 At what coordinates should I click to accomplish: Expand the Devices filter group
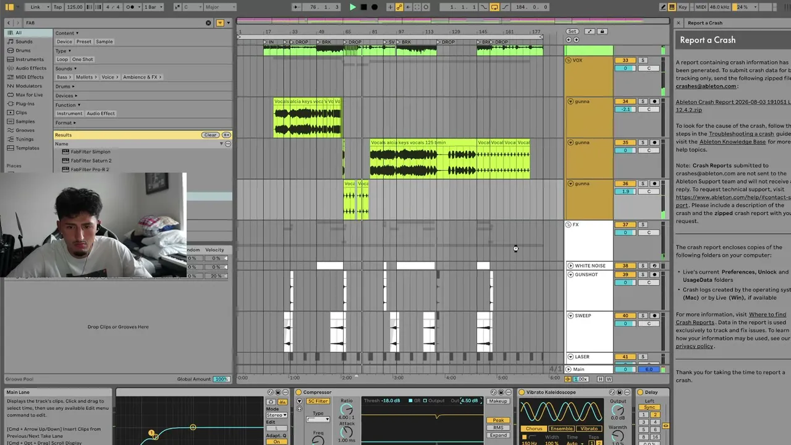point(66,96)
